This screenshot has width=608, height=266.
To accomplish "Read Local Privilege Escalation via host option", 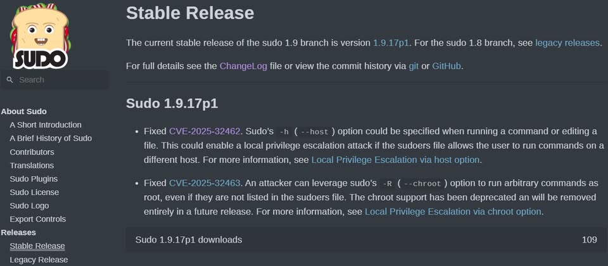I will (x=395, y=160).
